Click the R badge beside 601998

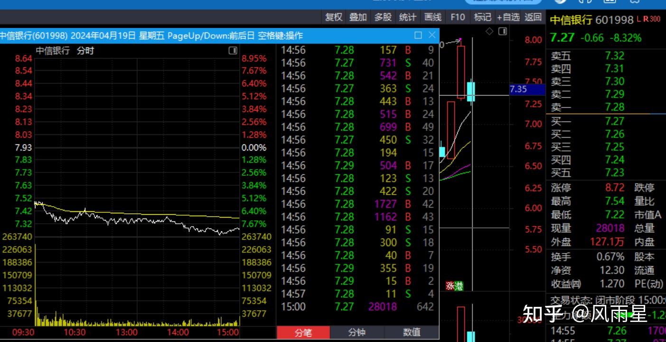pos(646,19)
